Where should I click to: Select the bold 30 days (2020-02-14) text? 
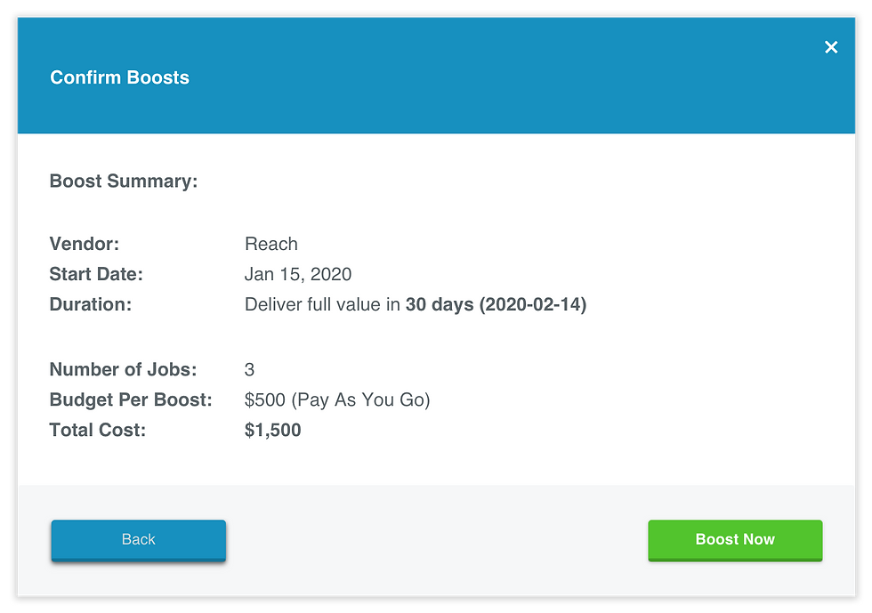pyautogui.click(x=496, y=304)
